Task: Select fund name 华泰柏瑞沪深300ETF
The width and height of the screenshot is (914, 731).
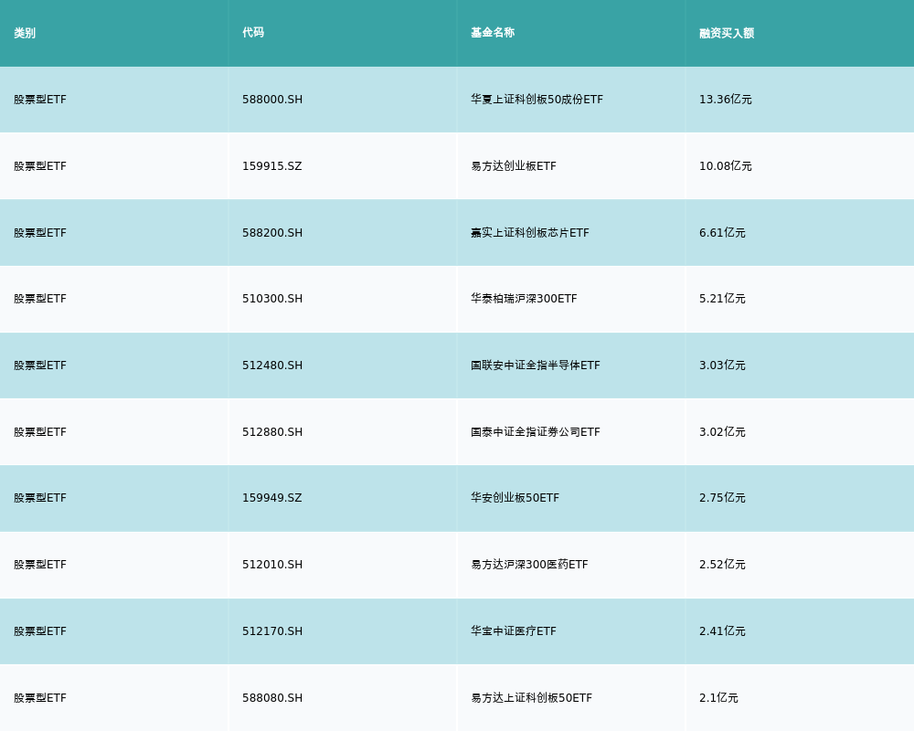Action: (524, 299)
